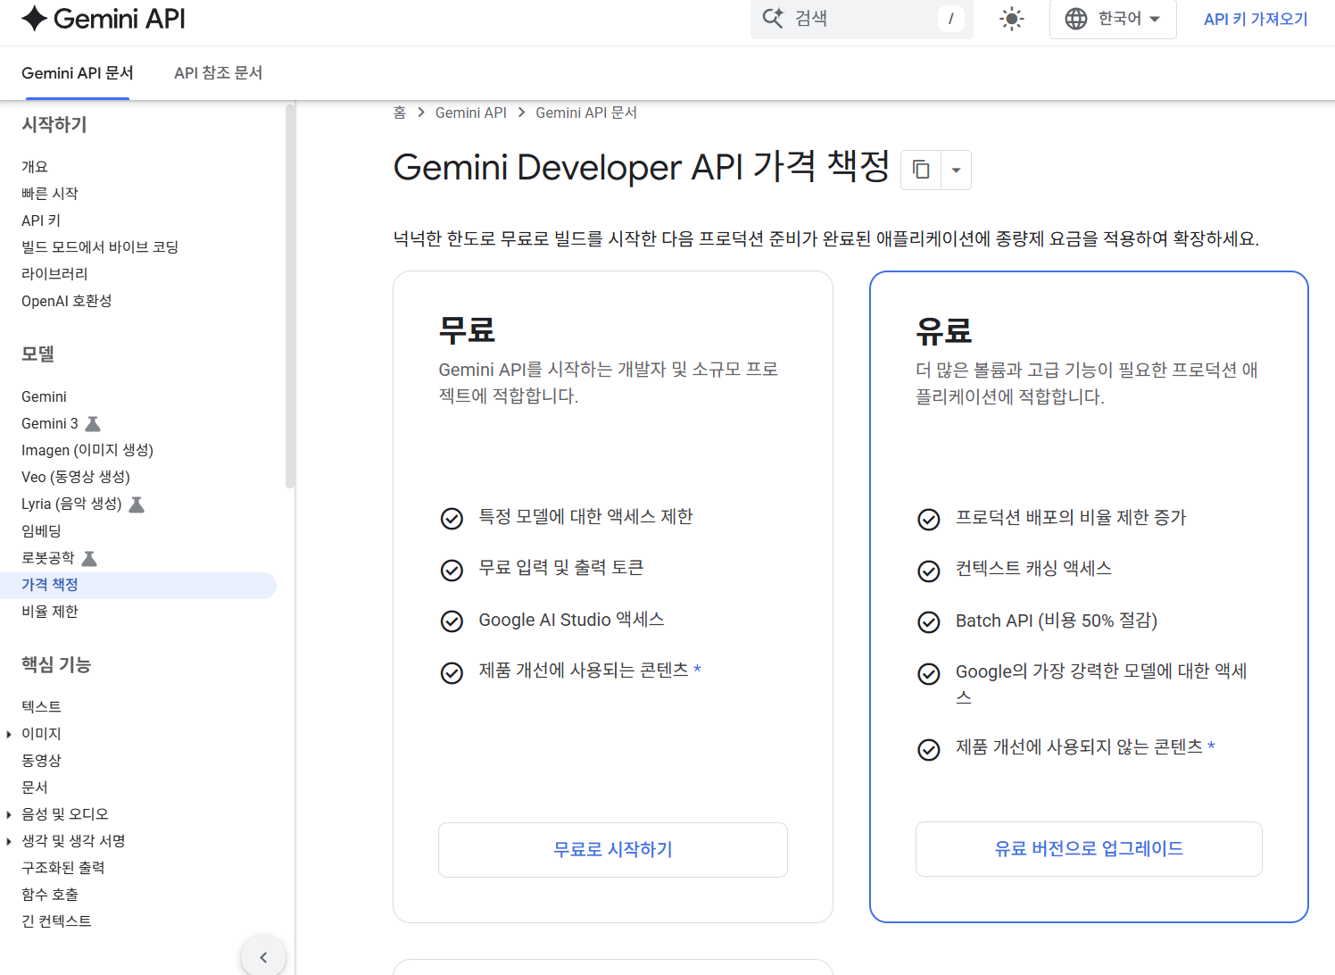1335x975 pixels.
Task: Open 빠른 시작 in the sidebar
Action: pyautogui.click(x=50, y=194)
